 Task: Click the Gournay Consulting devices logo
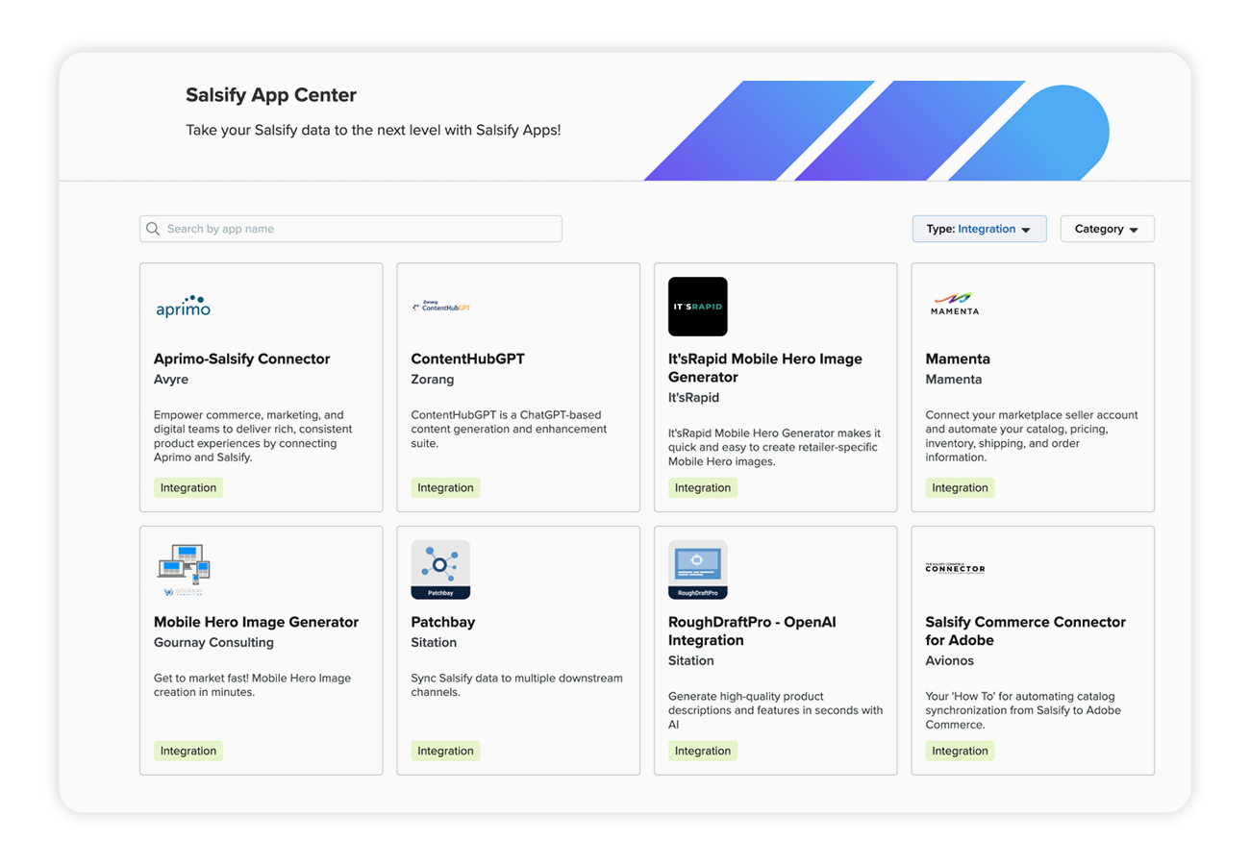point(183,570)
